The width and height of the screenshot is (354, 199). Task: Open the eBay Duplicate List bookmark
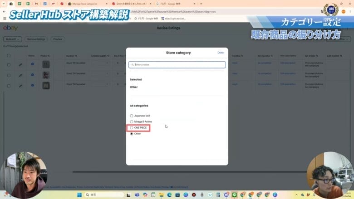pos(174,18)
